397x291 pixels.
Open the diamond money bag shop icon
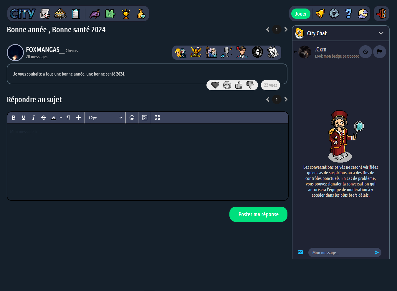coord(141,14)
